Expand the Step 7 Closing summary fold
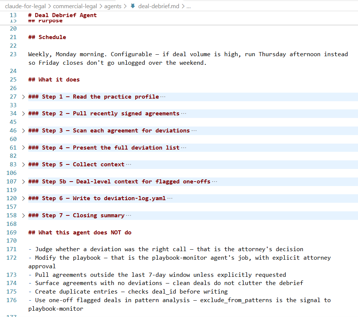 point(23,215)
